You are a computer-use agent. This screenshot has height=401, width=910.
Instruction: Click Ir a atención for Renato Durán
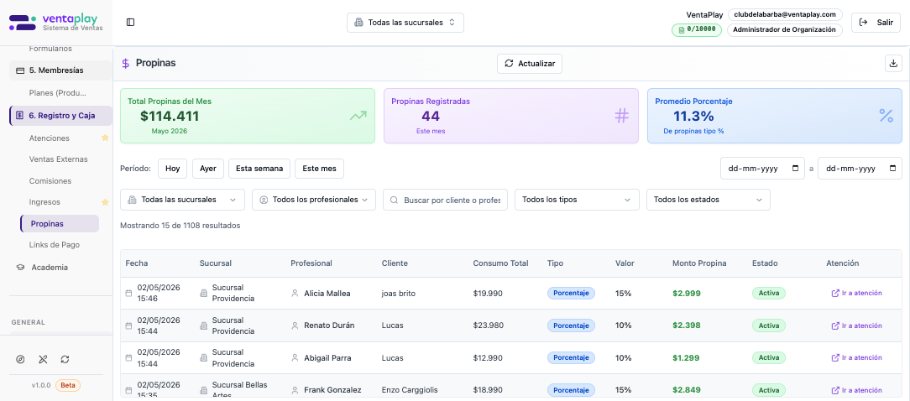coord(856,325)
